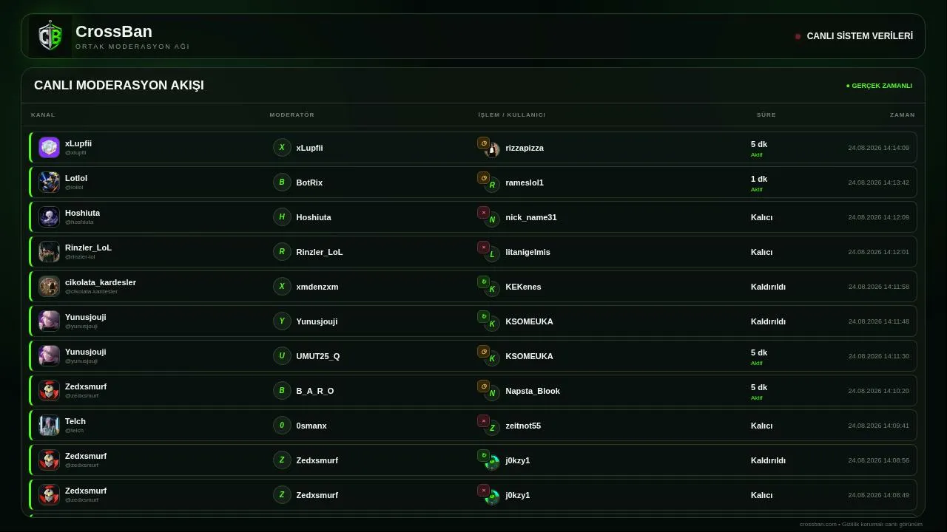The height and width of the screenshot is (532, 947).
Task: Click timeout icon beside rizzapizza
Action: click(483, 143)
